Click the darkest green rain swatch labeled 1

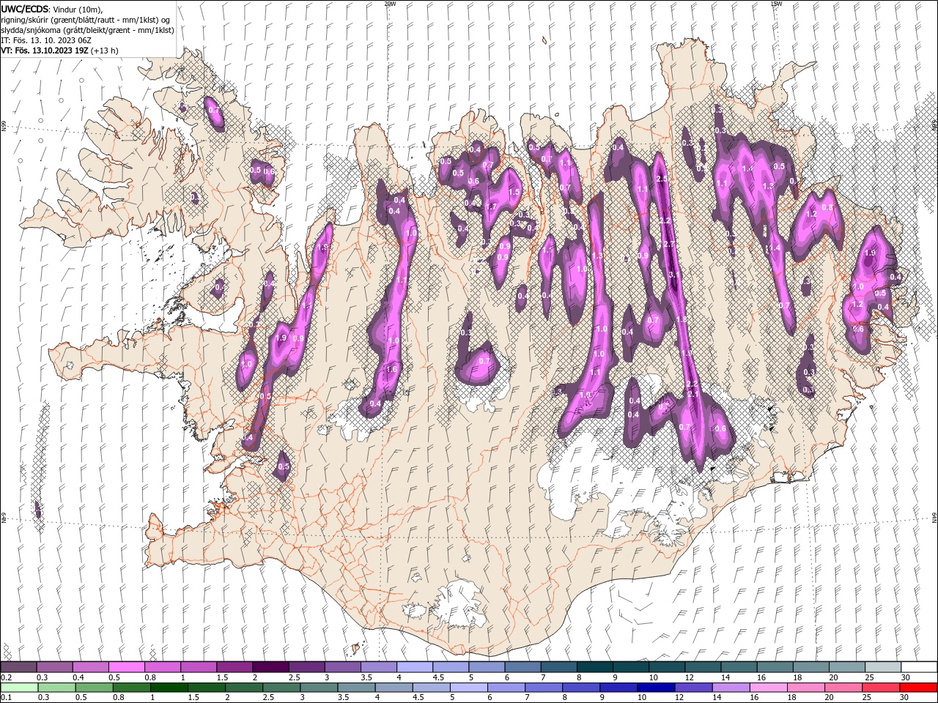point(169,688)
